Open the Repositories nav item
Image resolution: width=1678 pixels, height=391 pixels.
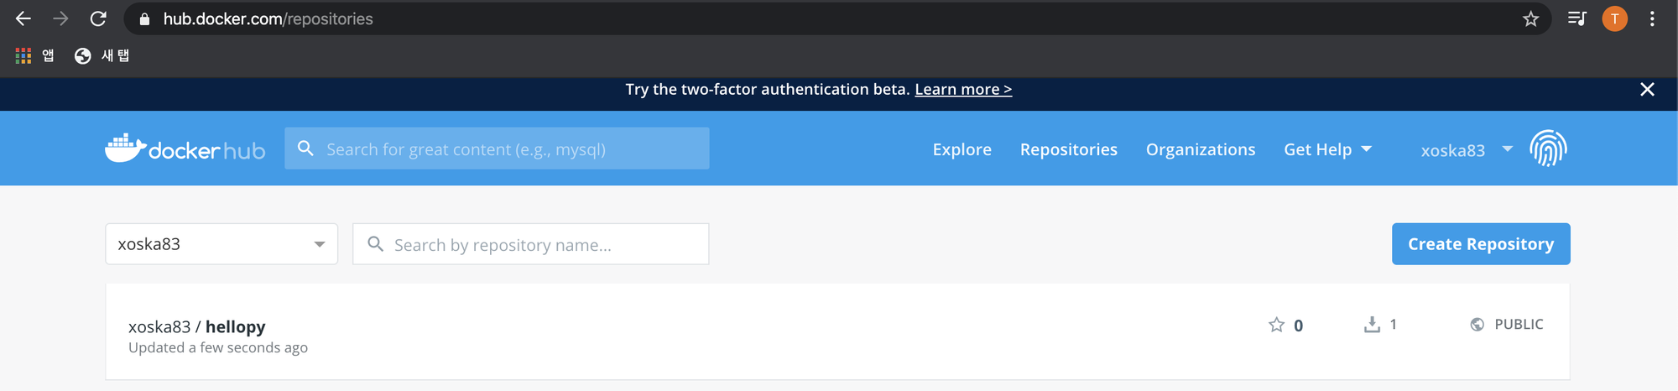(1069, 149)
